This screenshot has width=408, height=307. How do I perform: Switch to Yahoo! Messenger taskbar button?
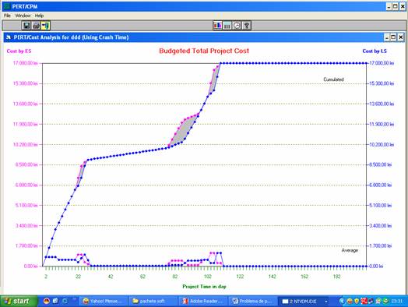(x=104, y=302)
